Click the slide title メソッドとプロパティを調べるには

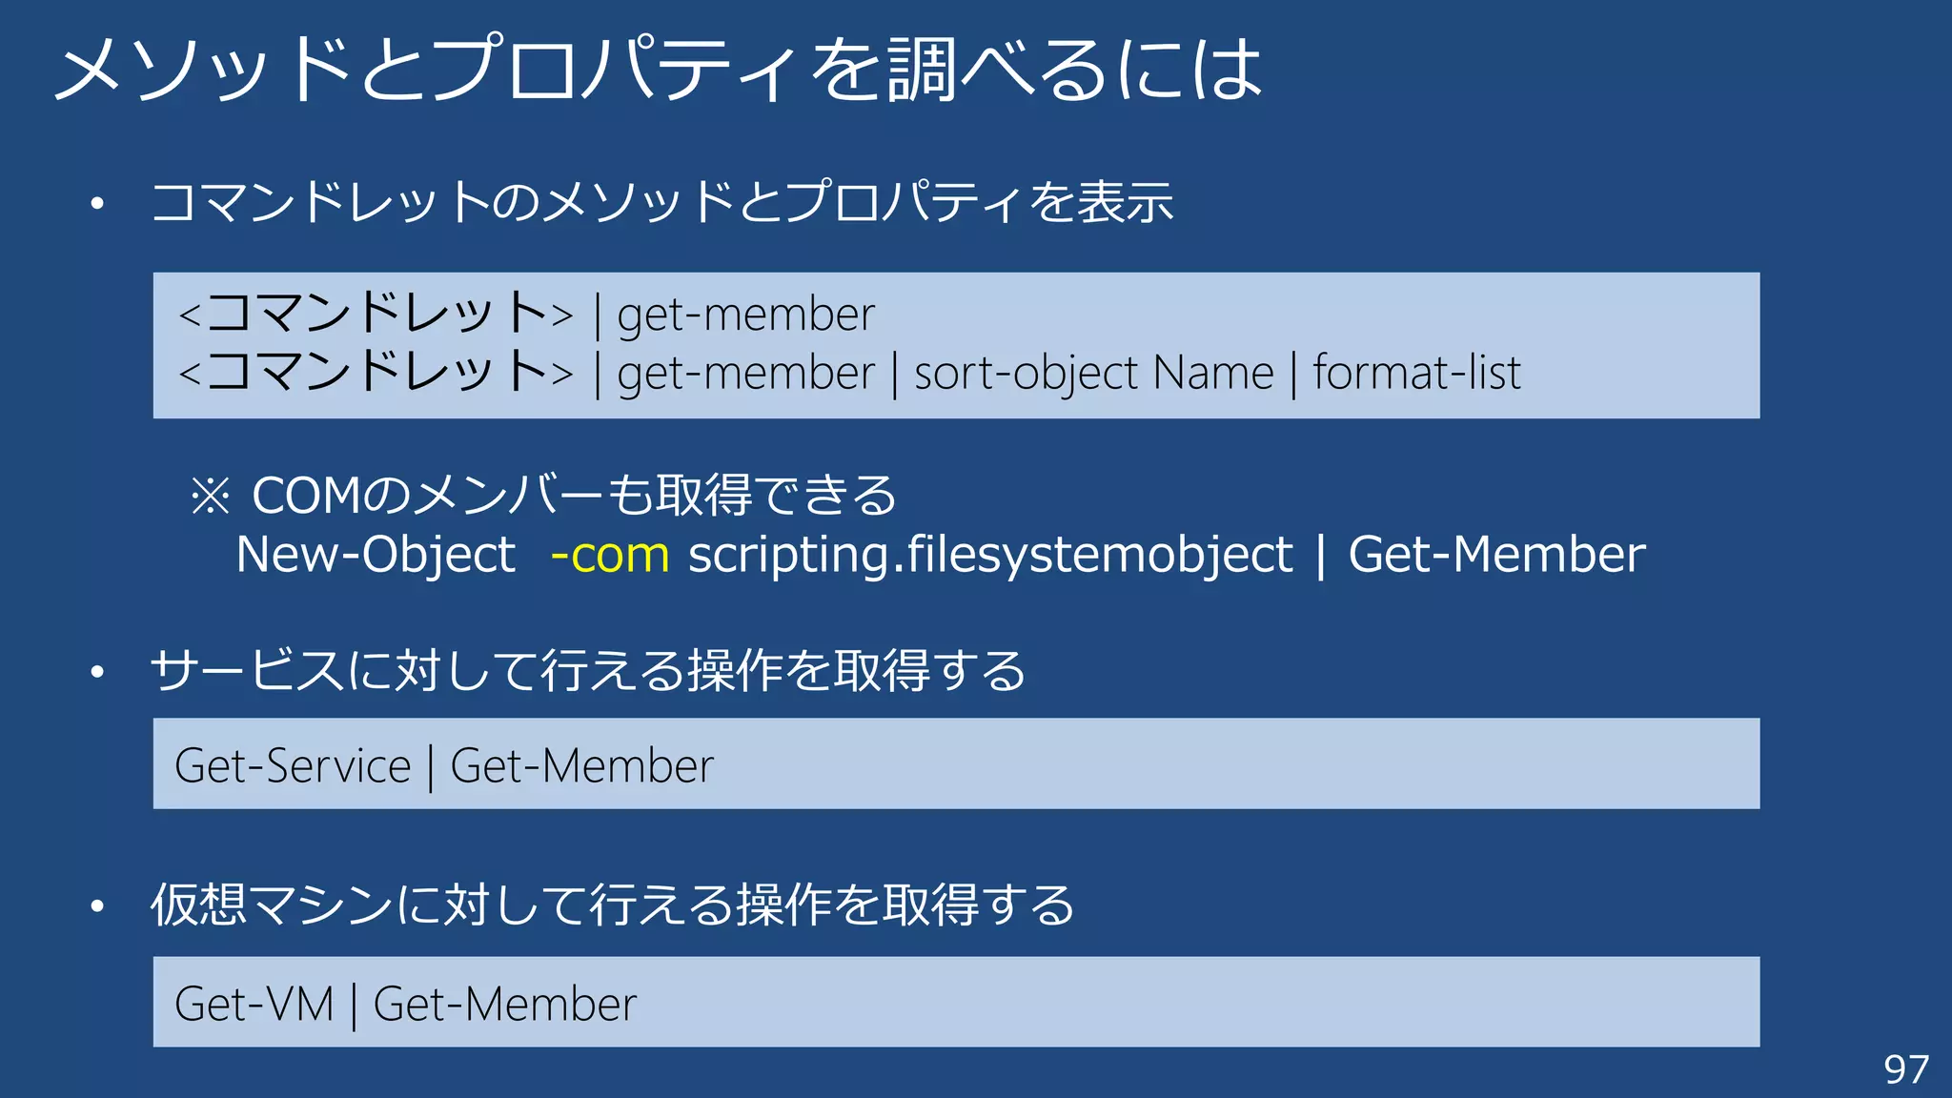coord(659,69)
